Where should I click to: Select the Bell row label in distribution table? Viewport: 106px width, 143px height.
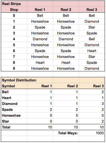click(14, 92)
